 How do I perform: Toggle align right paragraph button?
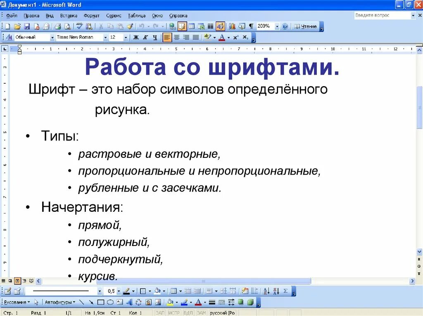[186, 37]
